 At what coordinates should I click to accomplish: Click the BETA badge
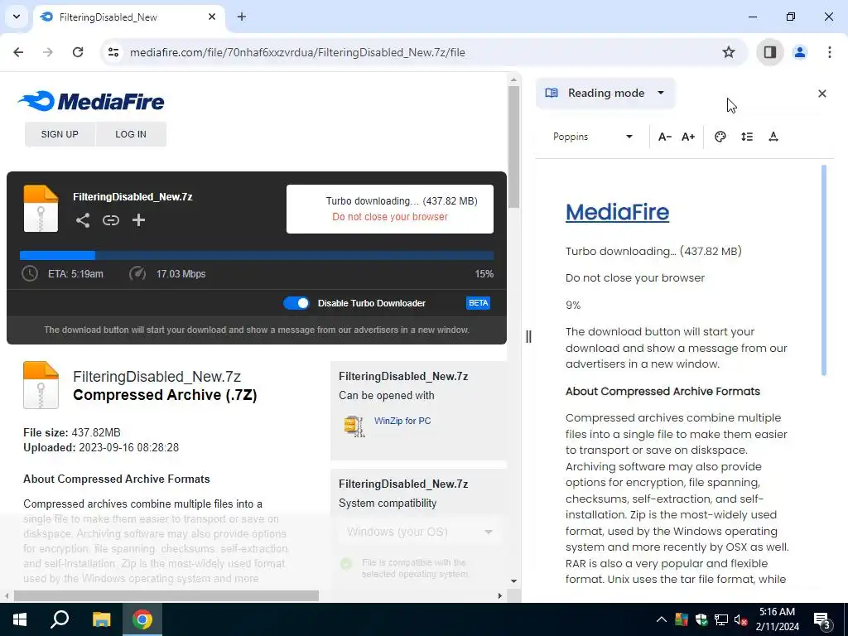(x=478, y=303)
